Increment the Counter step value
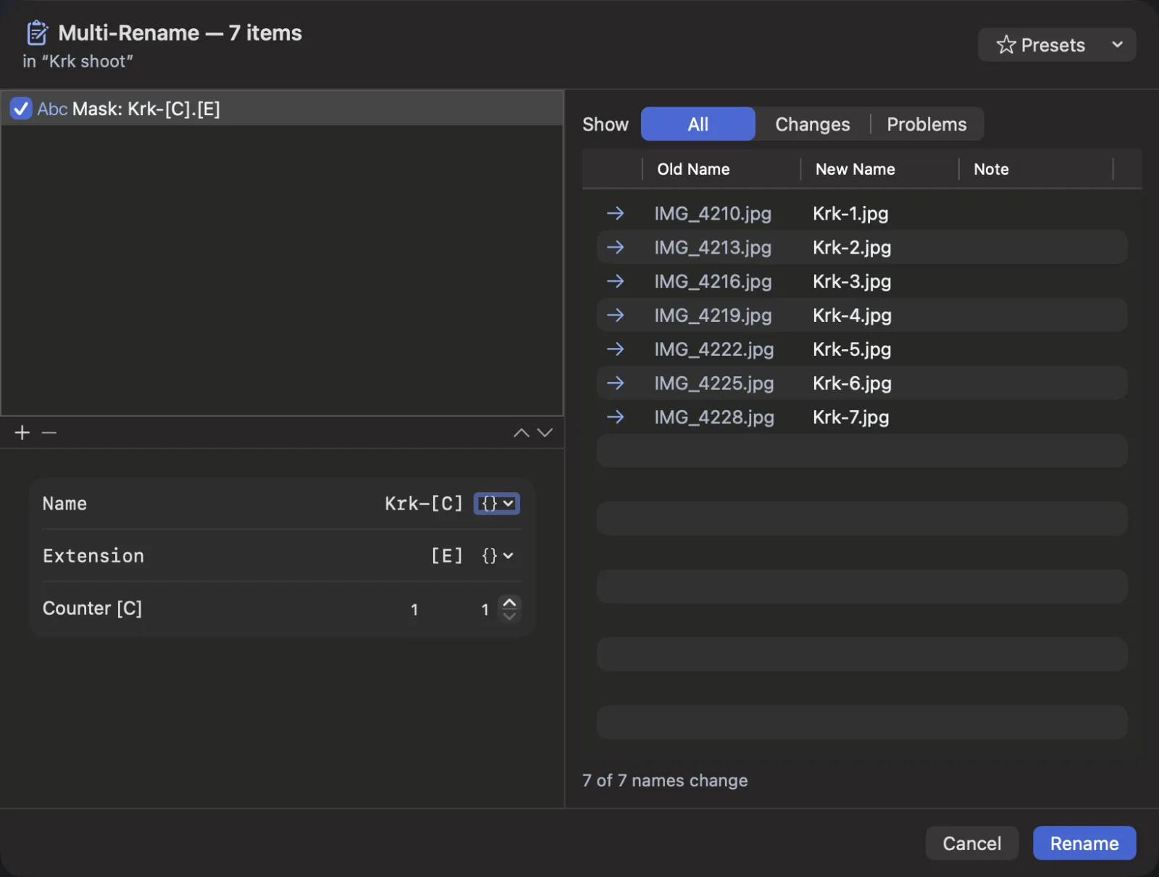 pos(510,603)
